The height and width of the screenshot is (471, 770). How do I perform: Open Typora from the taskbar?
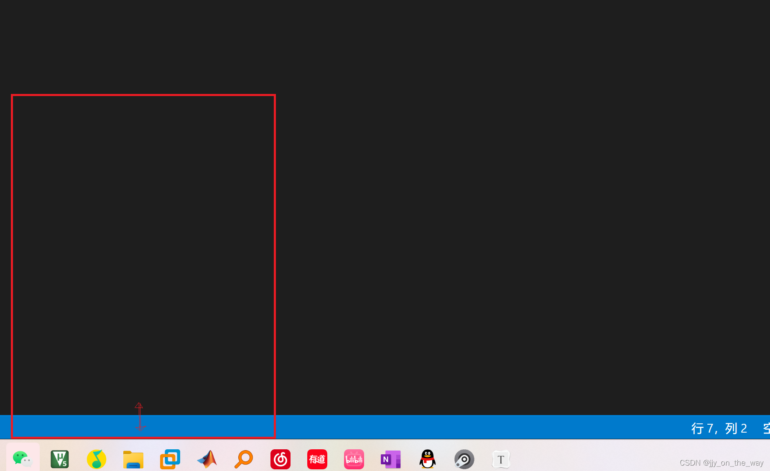(501, 459)
